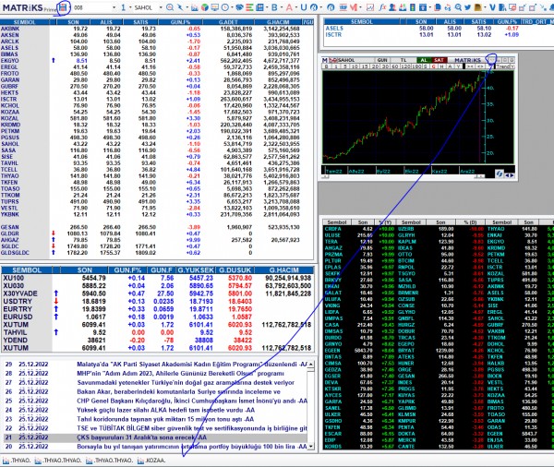Open the fx formula icon

coord(382,7)
